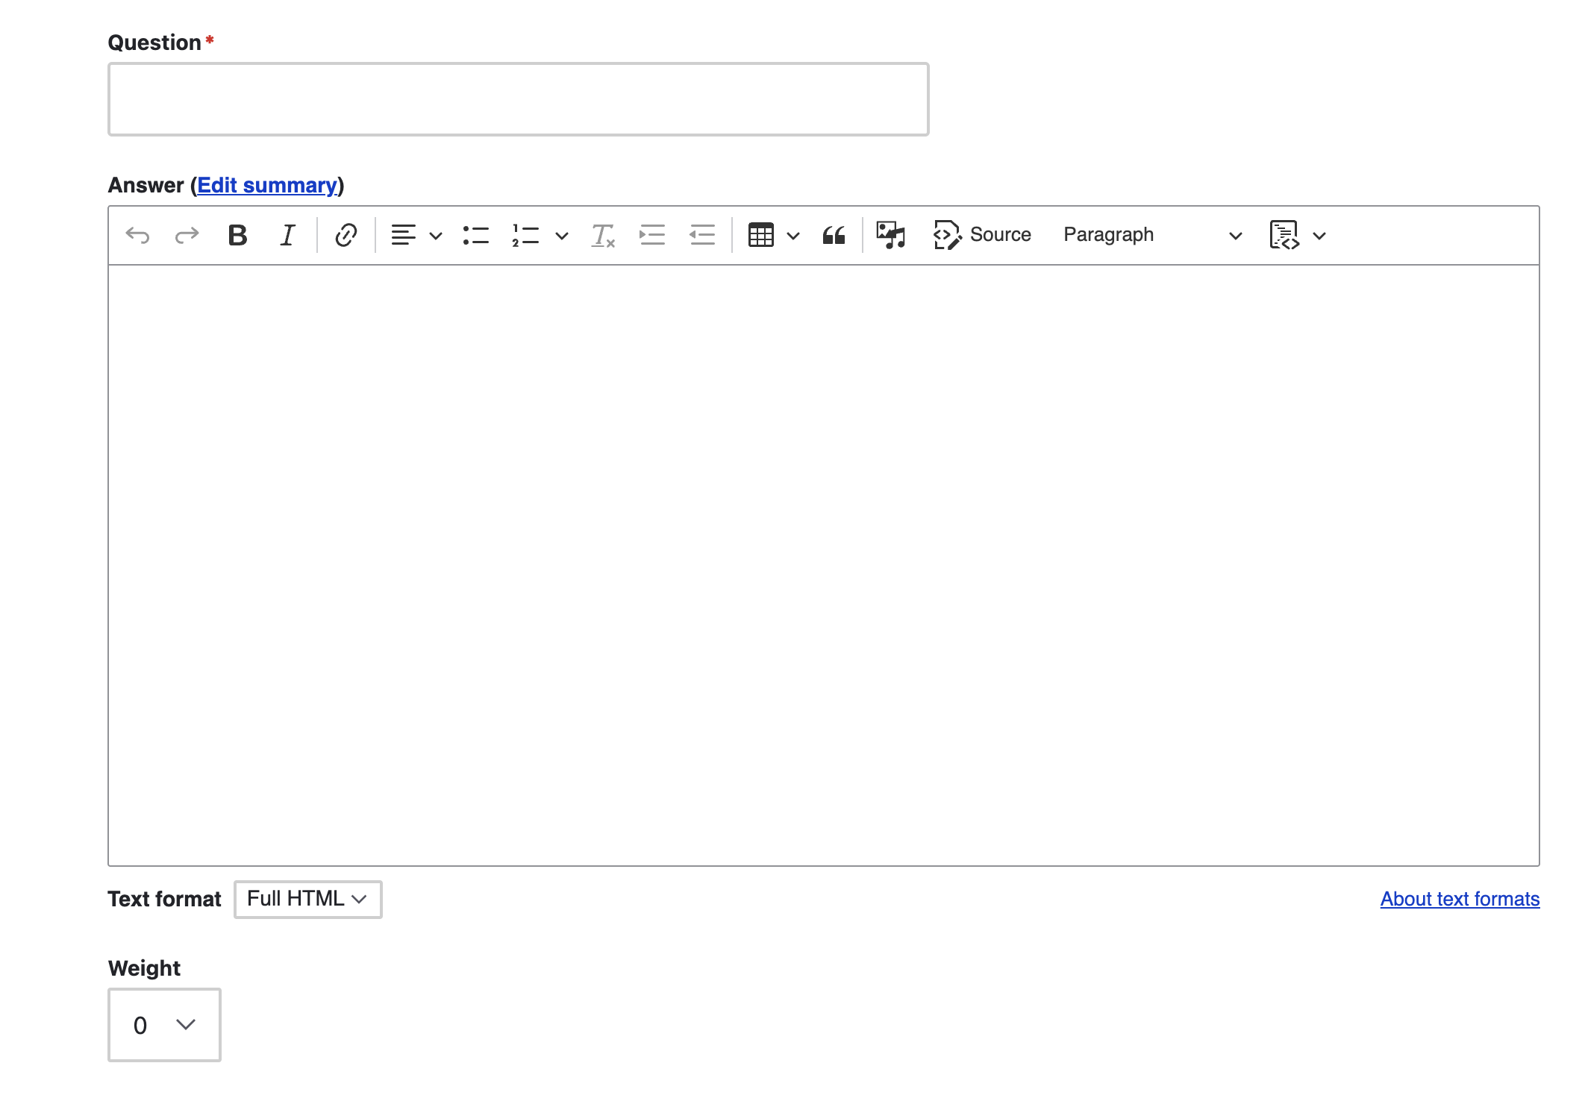Screen dimensions: 1585x1107
Task: Insert a link using the Link icon
Action: pos(346,235)
